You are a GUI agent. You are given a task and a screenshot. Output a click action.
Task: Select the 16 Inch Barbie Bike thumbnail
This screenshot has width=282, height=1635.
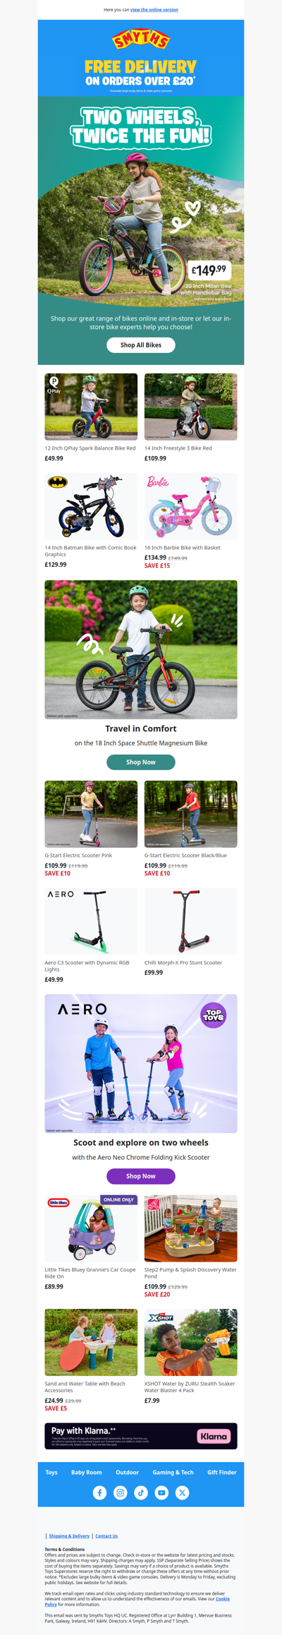tap(191, 507)
